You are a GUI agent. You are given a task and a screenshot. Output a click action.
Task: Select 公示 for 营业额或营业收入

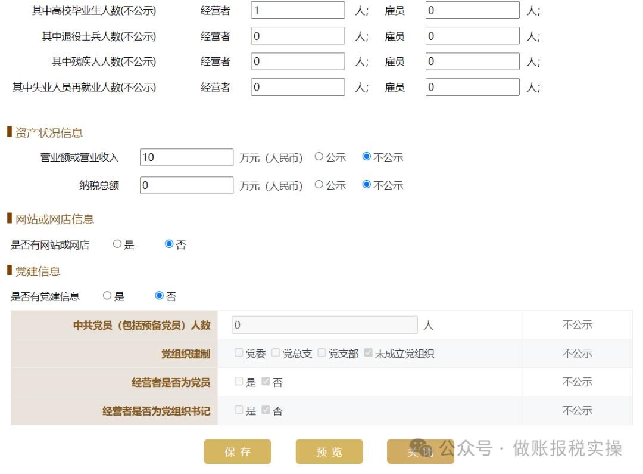319,157
